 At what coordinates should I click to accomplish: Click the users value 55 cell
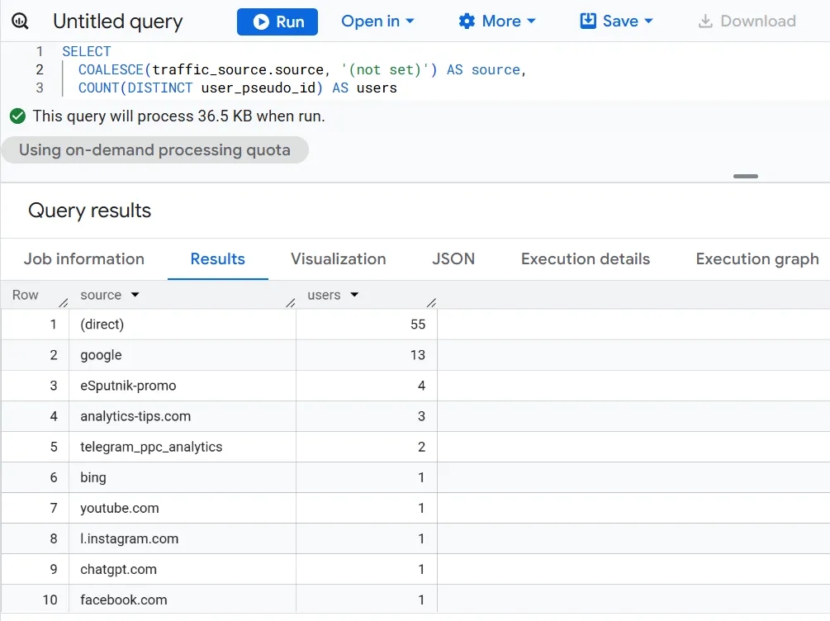click(x=367, y=325)
